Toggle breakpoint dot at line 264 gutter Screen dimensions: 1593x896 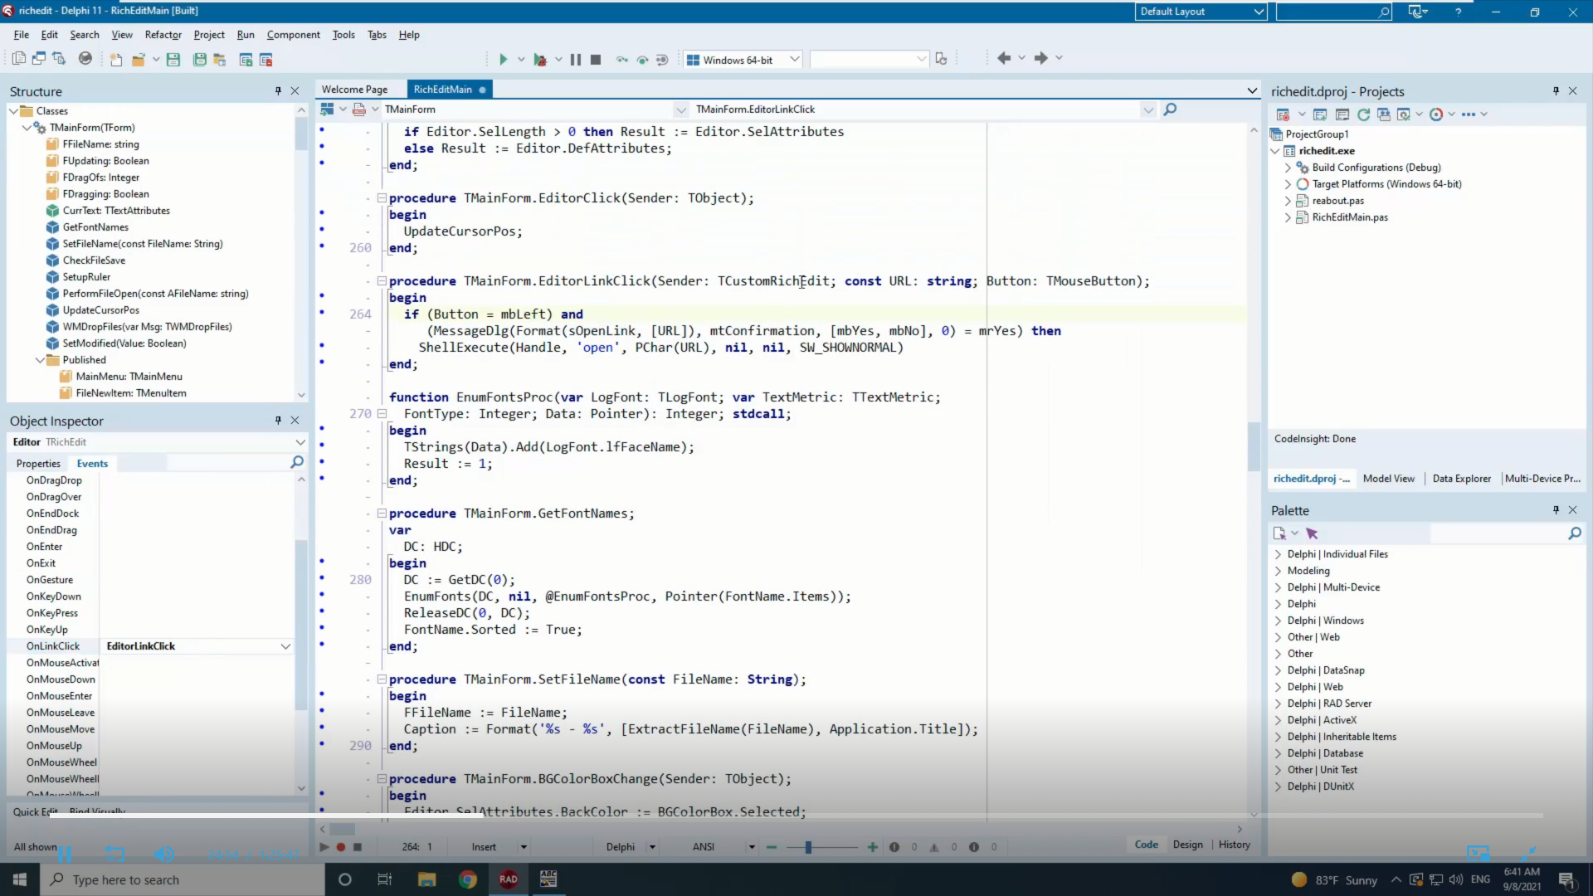(x=322, y=313)
